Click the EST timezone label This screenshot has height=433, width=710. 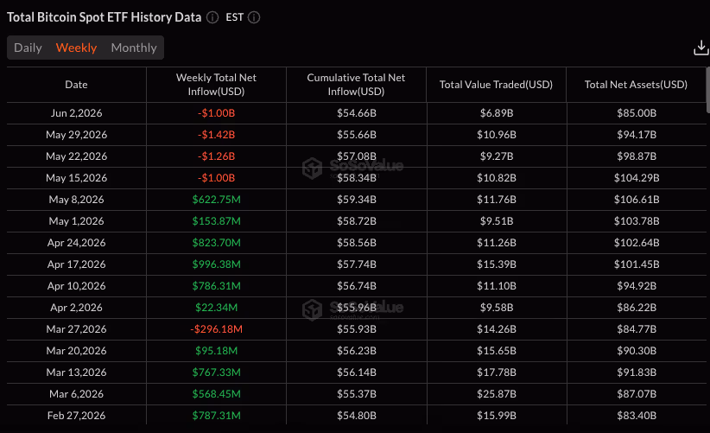coord(235,17)
